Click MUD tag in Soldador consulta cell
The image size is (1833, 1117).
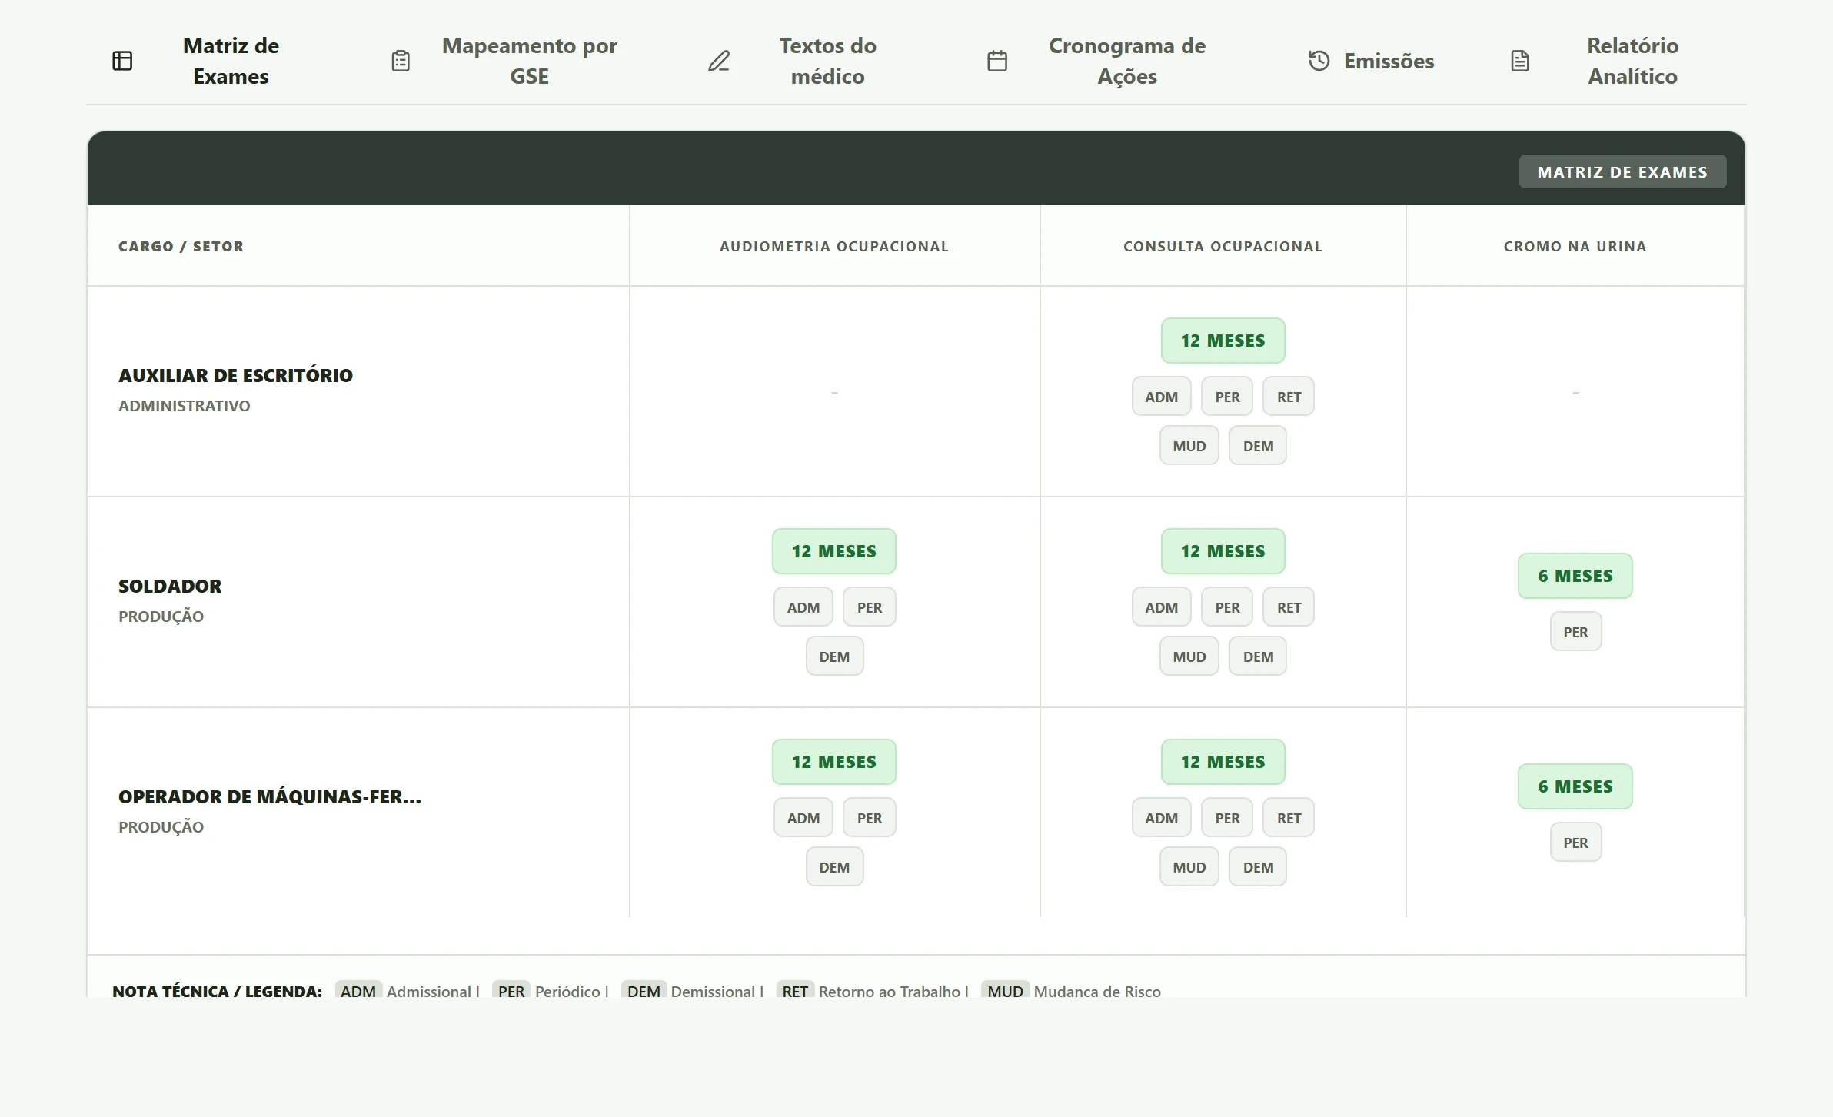[x=1189, y=657]
